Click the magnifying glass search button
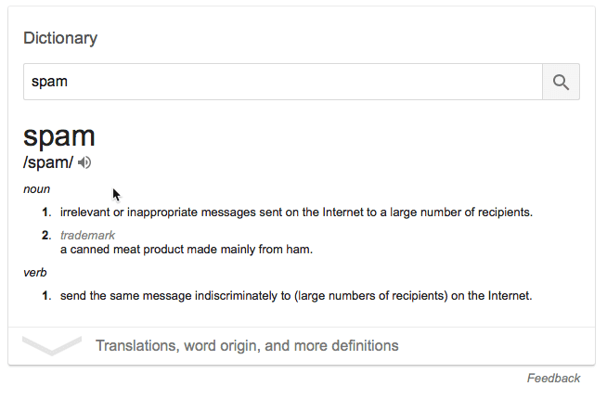 pos(561,82)
